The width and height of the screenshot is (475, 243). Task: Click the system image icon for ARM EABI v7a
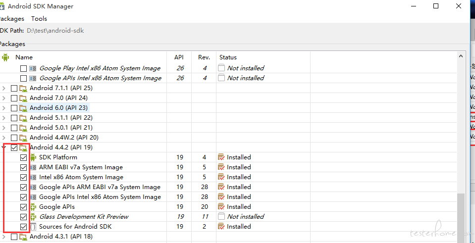click(x=33, y=167)
